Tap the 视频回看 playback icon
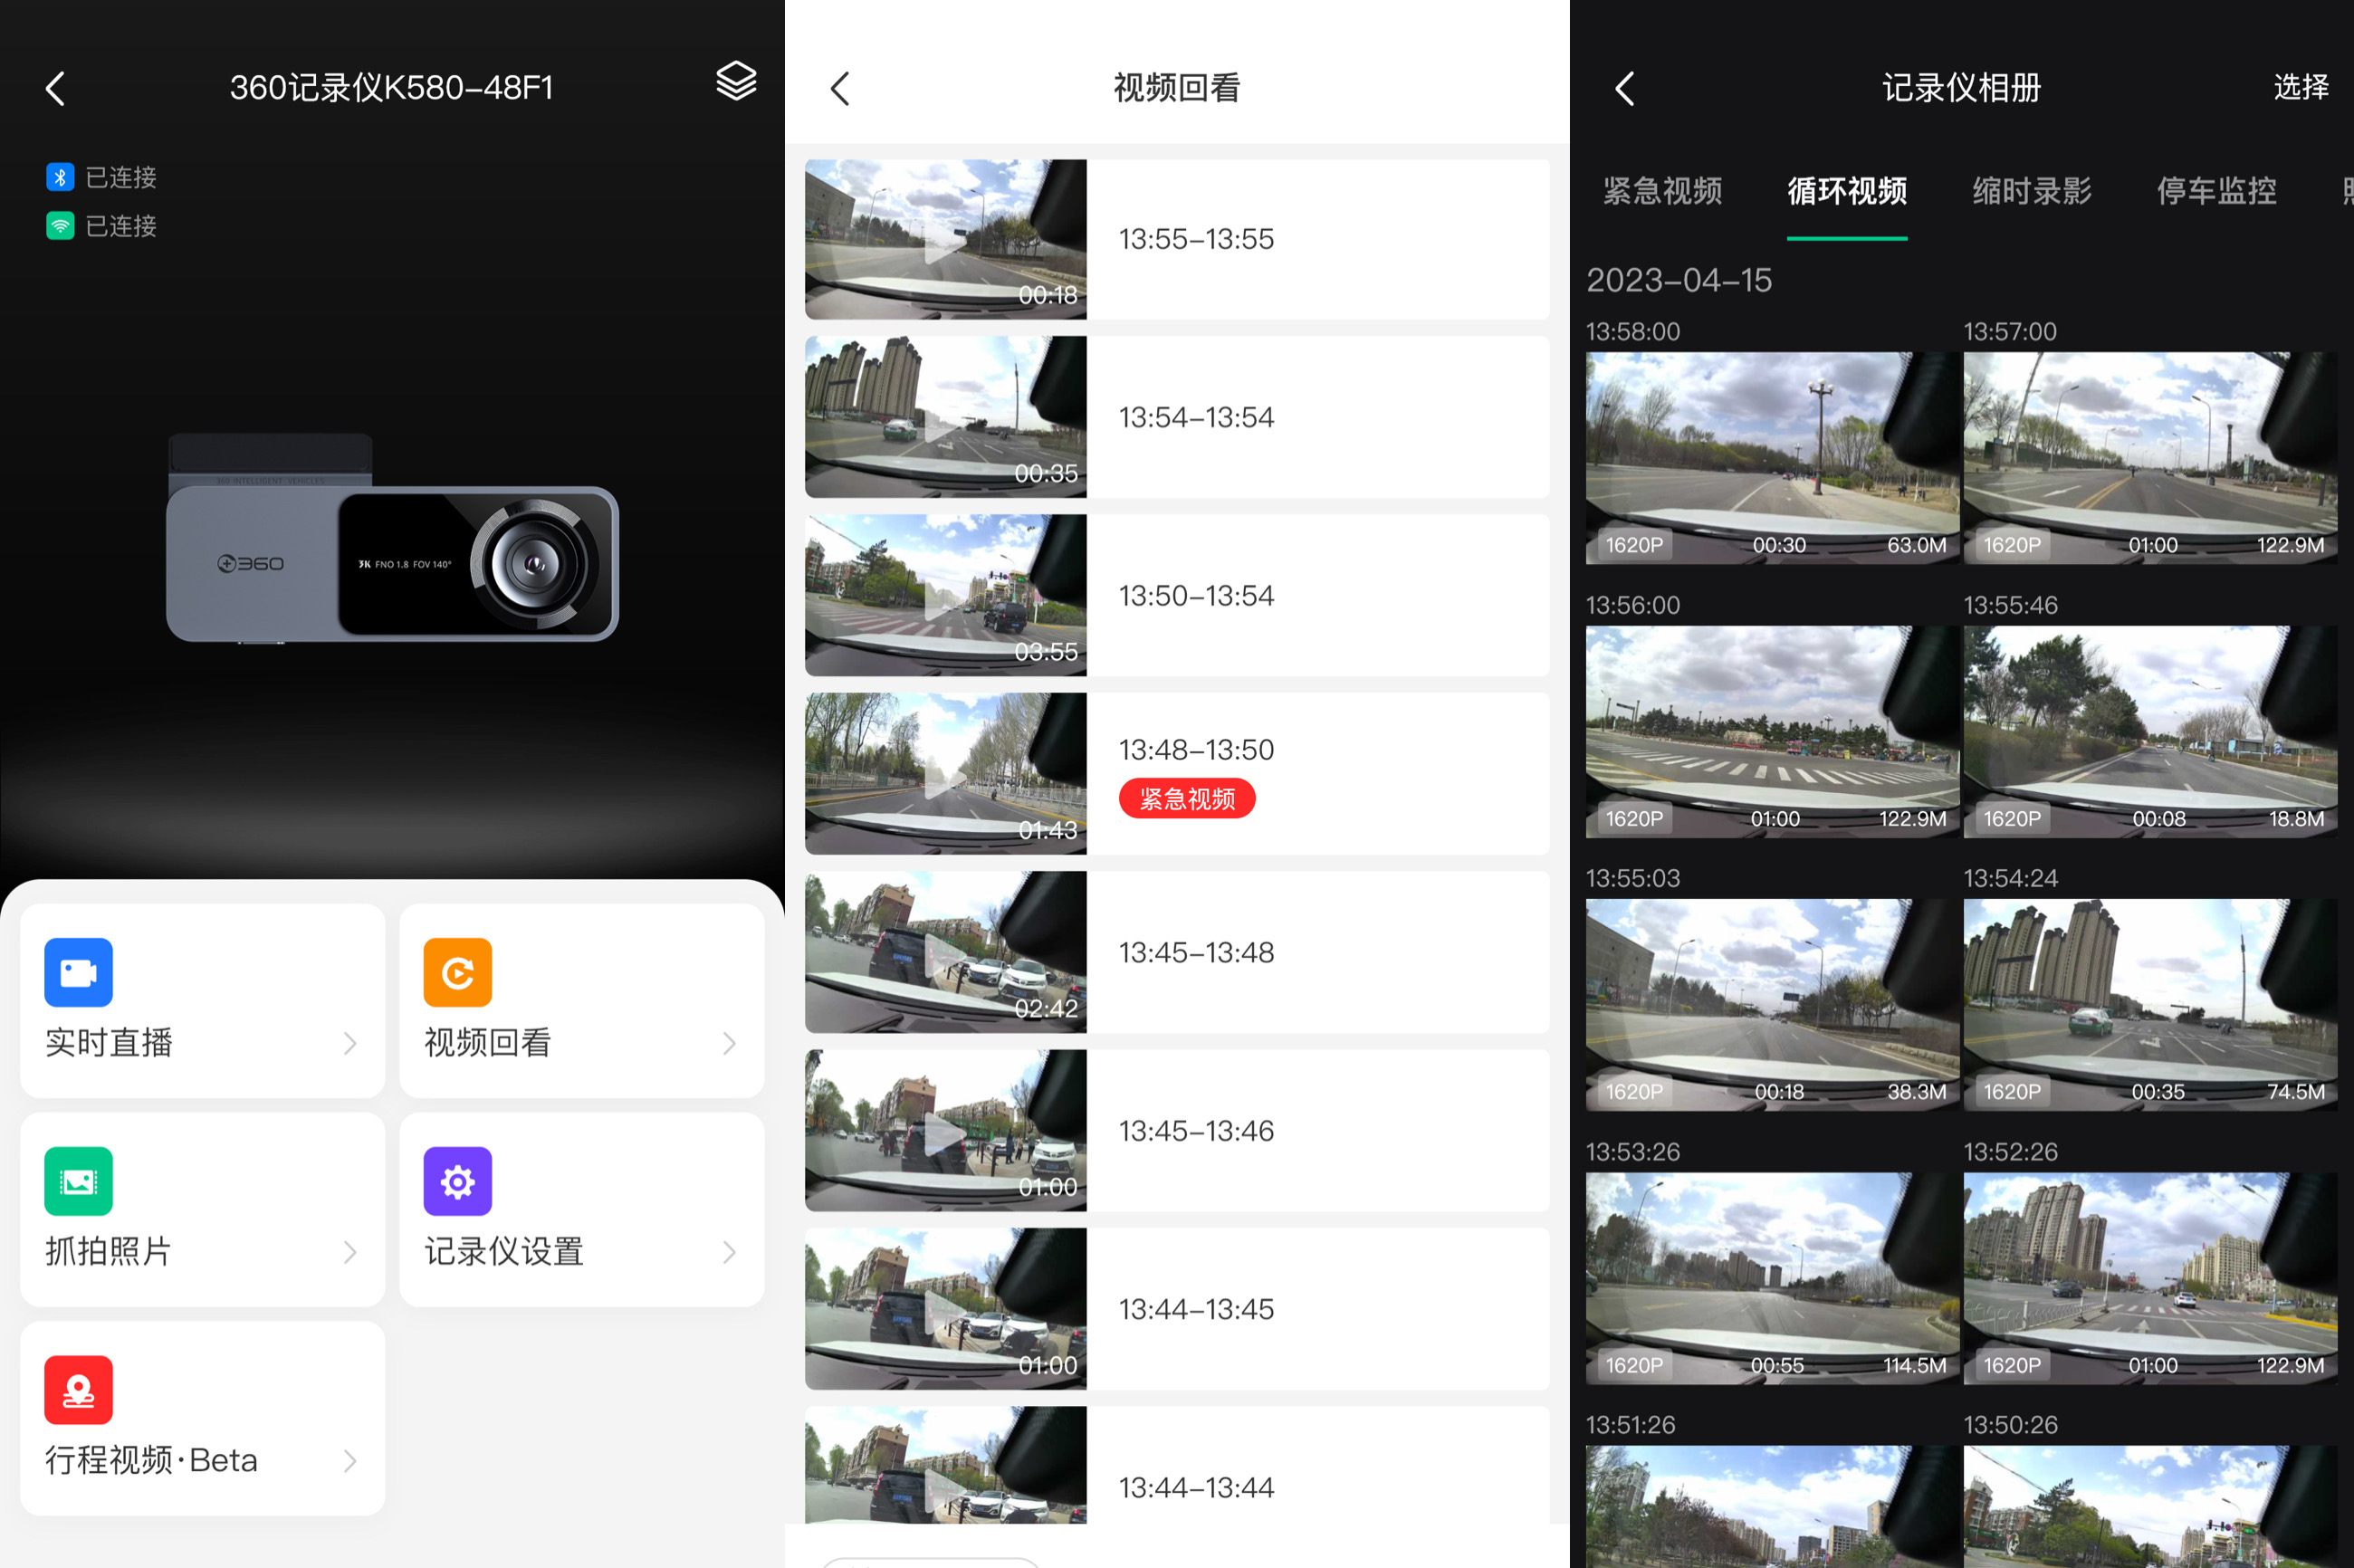This screenshot has height=1568, width=2354. 457,971
